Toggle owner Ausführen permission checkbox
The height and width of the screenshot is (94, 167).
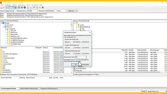click(82, 42)
